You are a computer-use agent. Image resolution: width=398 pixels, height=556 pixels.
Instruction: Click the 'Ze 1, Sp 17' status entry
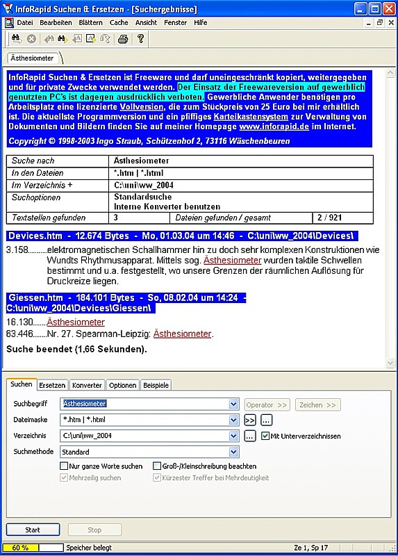coord(310,548)
